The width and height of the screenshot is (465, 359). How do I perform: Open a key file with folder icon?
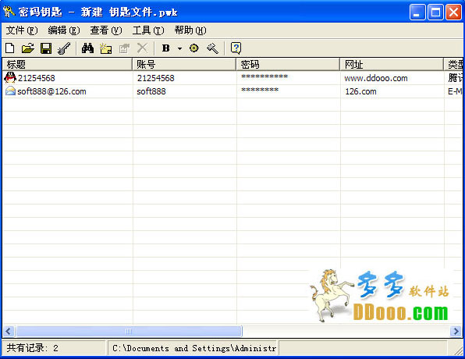click(x=28, y=48)
